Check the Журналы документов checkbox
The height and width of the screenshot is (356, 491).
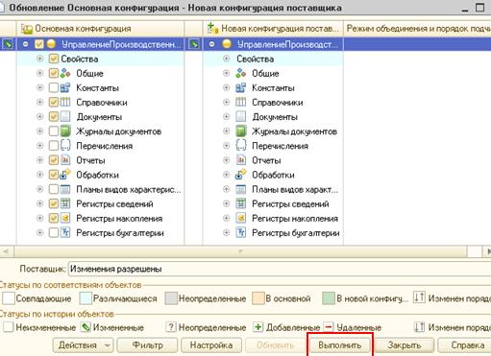pyautogui.click(x=54, y=131)
